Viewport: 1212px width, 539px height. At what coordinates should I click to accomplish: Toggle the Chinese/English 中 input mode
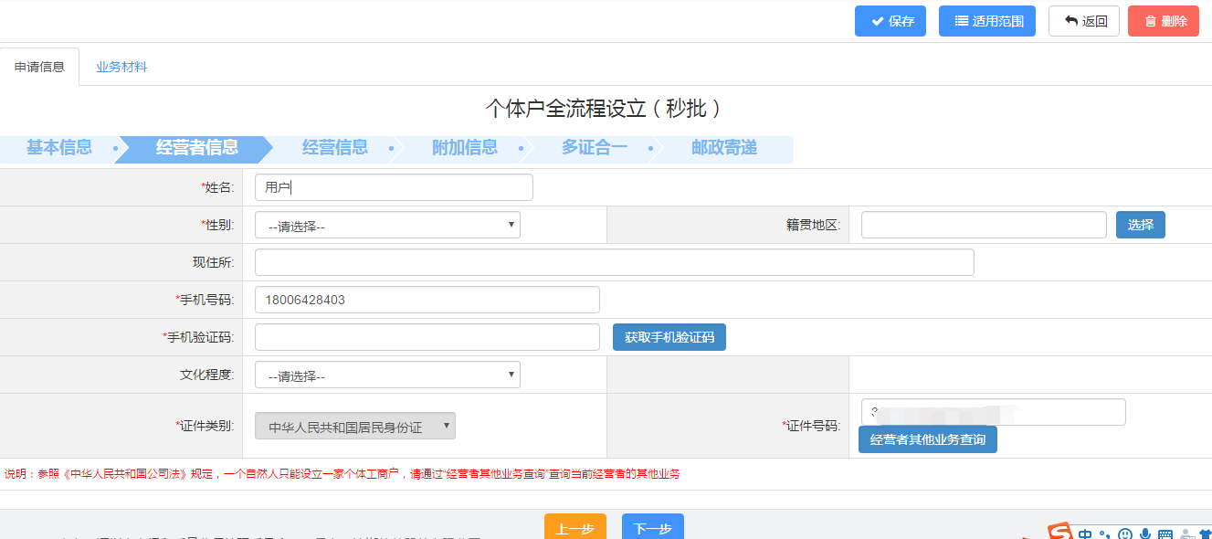1085,534
